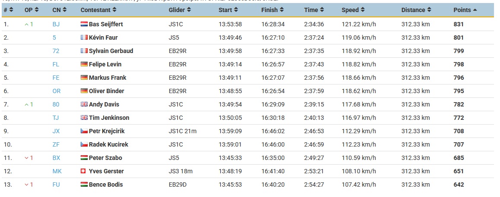Sort table by CN column icon
Viewport: 500px width, 197px height.
click(x=65, y=10)
